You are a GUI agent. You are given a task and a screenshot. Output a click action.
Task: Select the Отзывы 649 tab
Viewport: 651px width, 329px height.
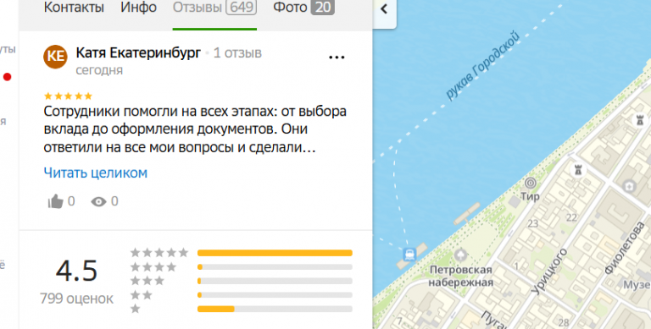(x=214, y=8)
